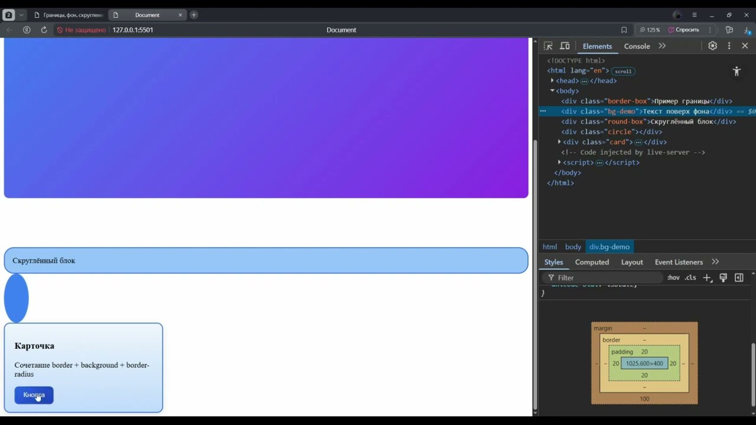Click the Карточка card heading
Viewport: 756px width, 425px height.
[34, 346]
